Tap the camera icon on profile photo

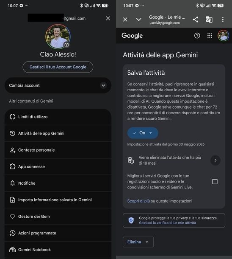[x=66, y=45]
